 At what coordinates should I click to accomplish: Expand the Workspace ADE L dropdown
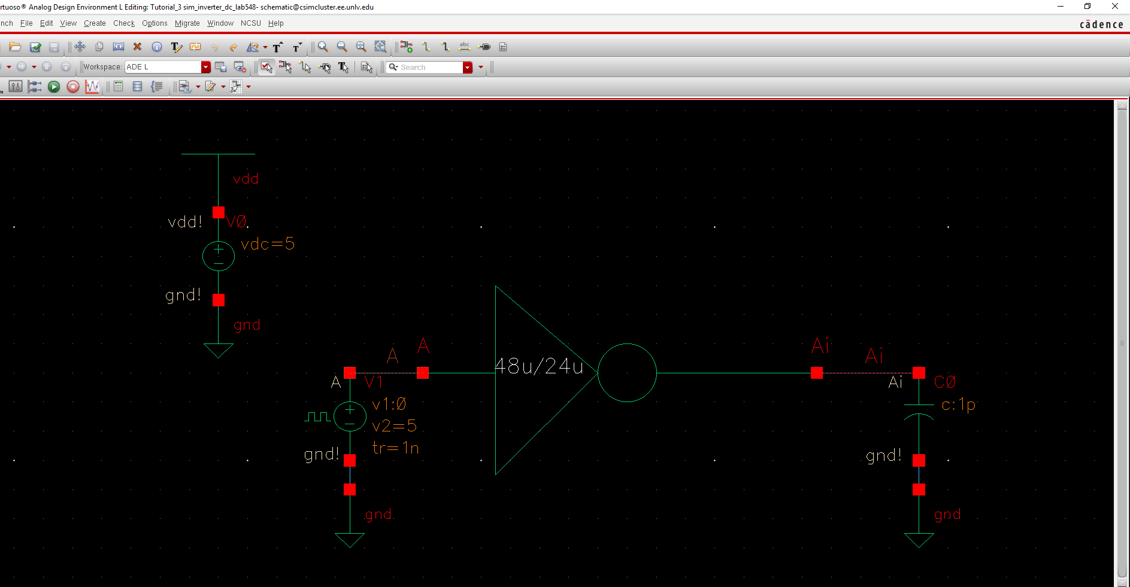pos(206,67)
